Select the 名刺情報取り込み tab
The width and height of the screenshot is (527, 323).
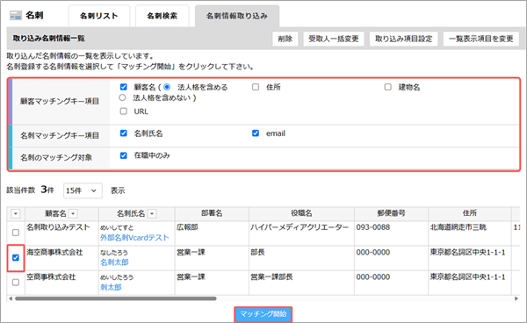pyautogui.click(x=237, y=16)
